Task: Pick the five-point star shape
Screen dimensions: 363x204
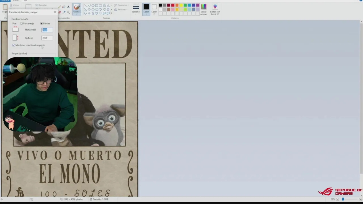Action: tap(93, 13)
